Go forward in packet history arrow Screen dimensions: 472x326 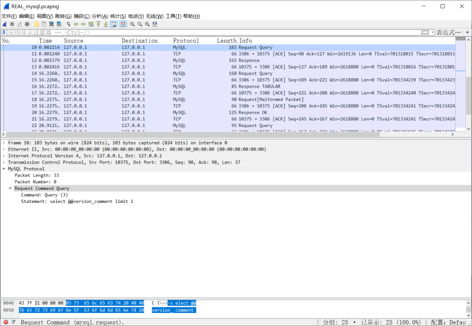(x=83, y=24)
